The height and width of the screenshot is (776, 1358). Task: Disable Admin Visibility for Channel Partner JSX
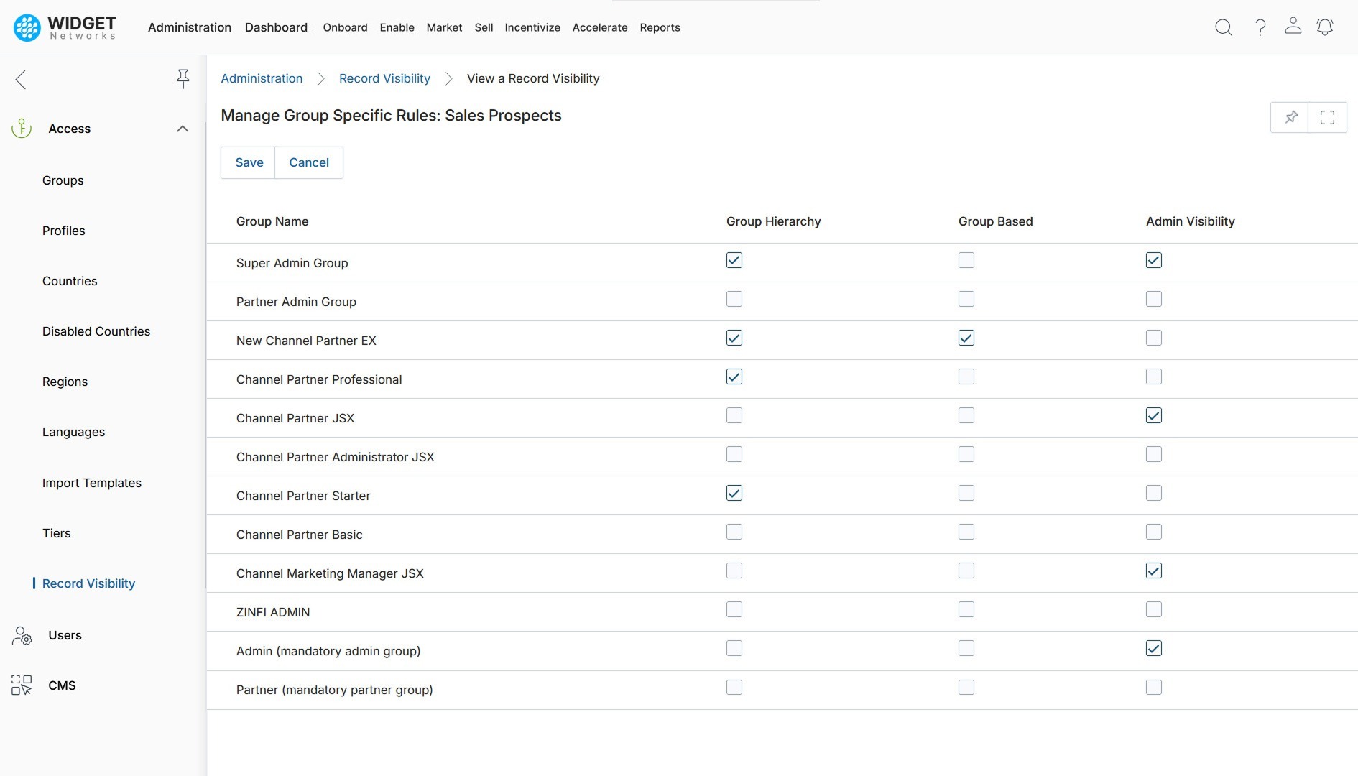pos(1153,415)
